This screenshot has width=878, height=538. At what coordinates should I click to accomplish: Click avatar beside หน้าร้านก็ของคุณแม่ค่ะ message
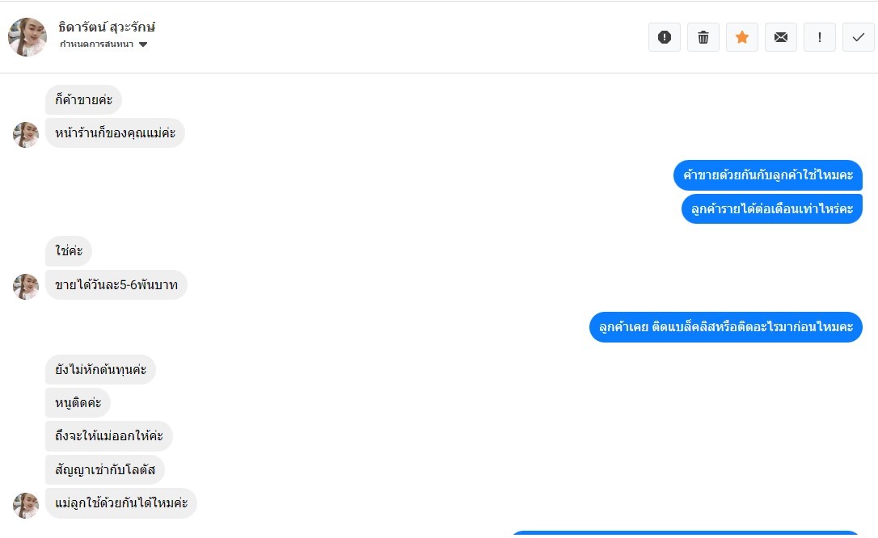coord(26,134)
